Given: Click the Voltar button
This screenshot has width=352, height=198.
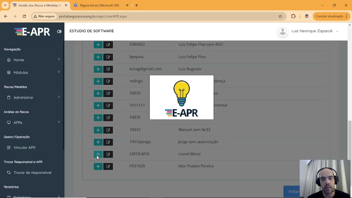Looking at the screenshot, I should pos(294,191).
